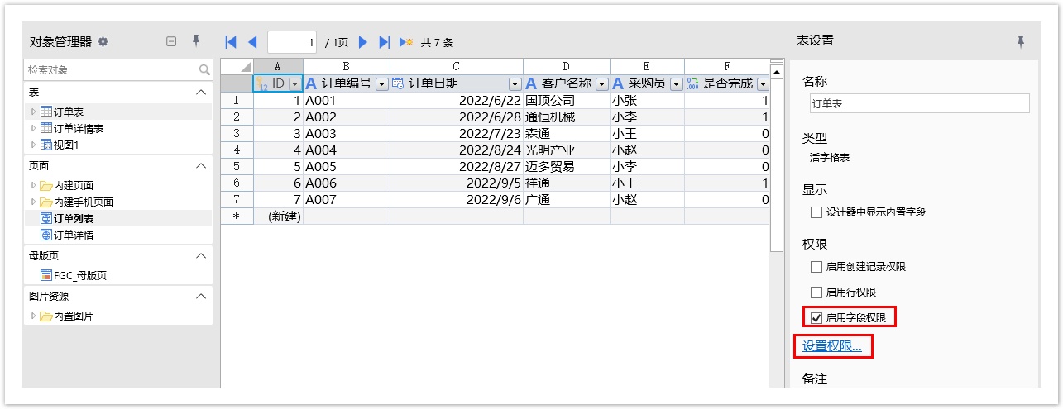Click search magnifier in object search box
This screenshot has width=1063, height=409.
[204, 70]
